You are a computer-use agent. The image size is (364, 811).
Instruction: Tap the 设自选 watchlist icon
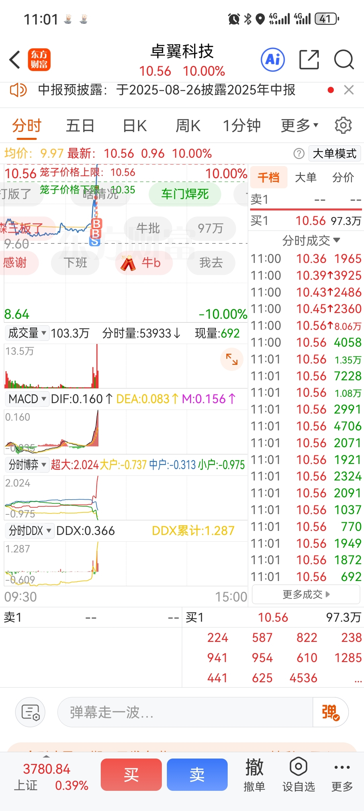point(299,775)
